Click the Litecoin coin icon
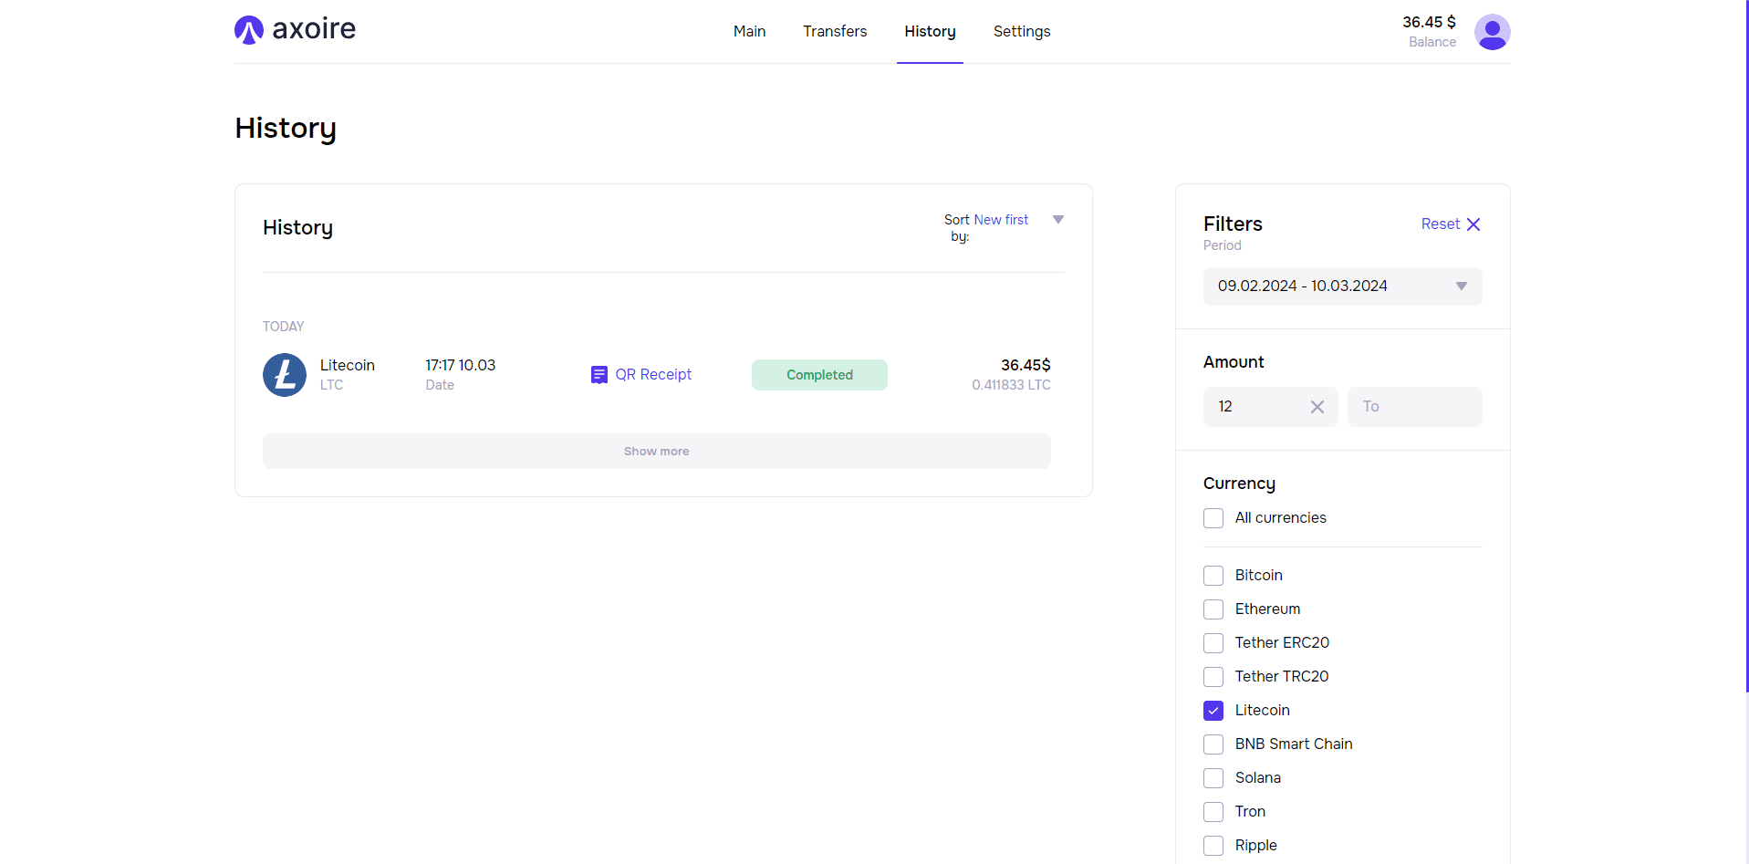 285,375
